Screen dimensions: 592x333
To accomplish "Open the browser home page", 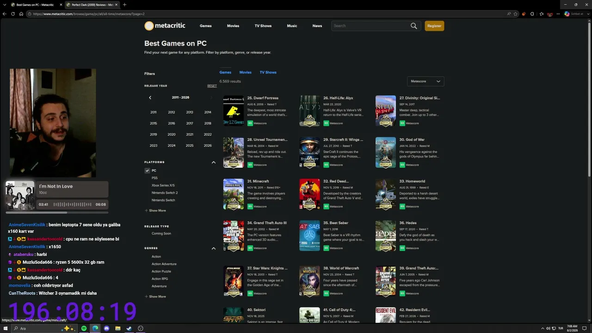I will pos(21,14).
